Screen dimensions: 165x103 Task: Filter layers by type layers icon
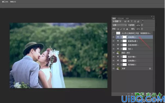132,21
